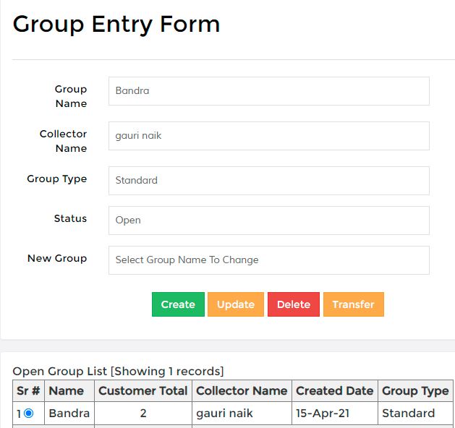Click the Transfer button
The width and height of the screenshot is (455, 428).
coord(354,304)
